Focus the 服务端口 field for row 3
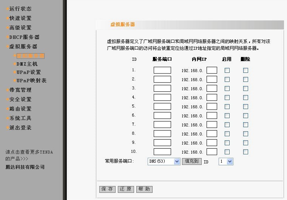 tap(162, 88)
